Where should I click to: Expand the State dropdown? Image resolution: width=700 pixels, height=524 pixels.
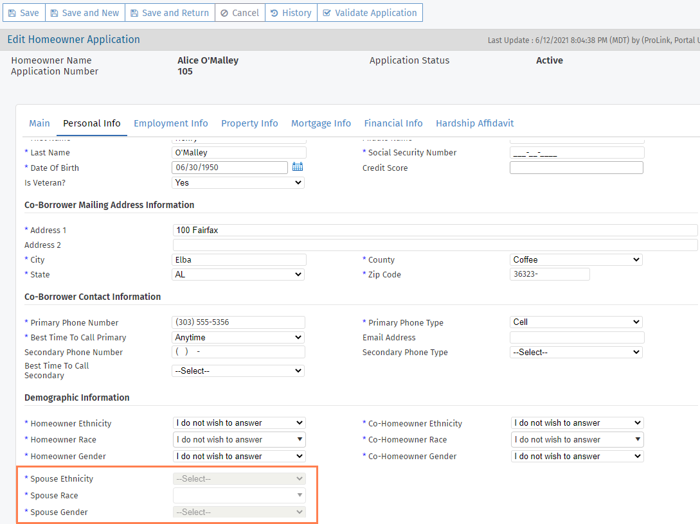click(238, 275)
